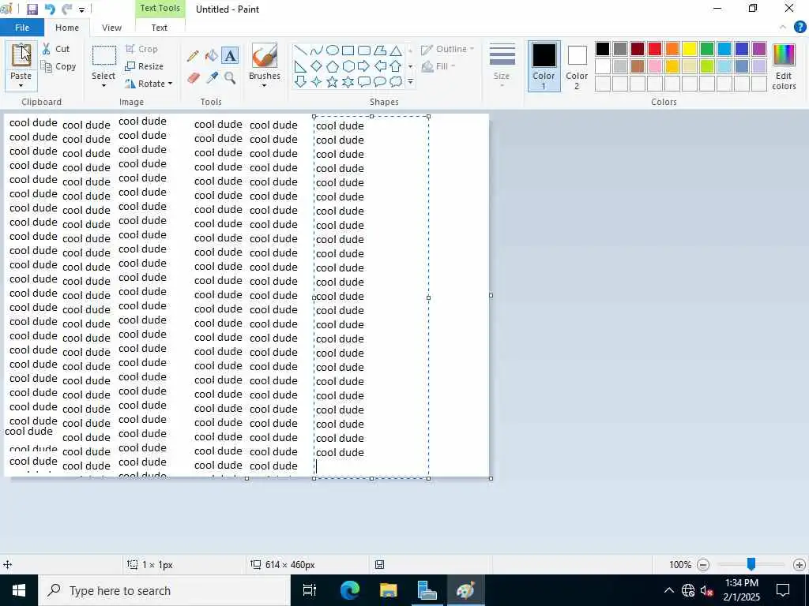Pick the red color swatch
Screen dimensions: 809x606
pyautogui.click(x=655, y=49)
